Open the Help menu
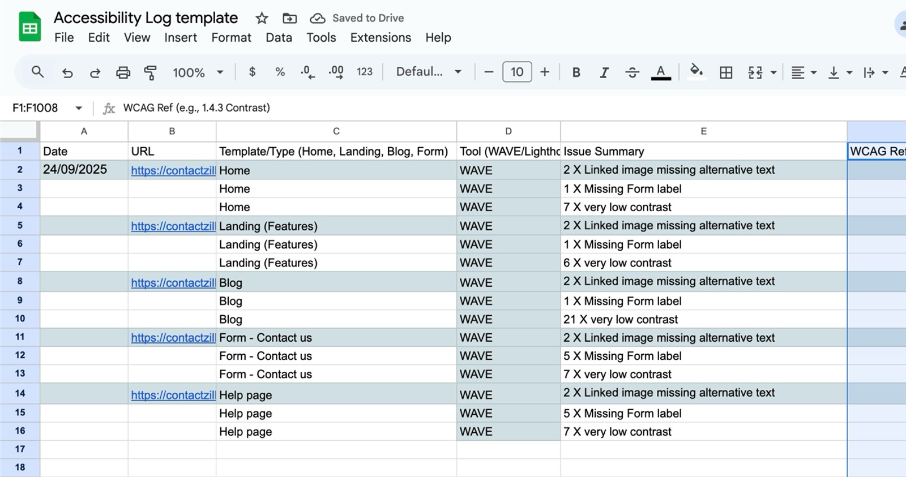Image resolution: width=906 pixels, height=477 pixels. click(x=438, y=37)
